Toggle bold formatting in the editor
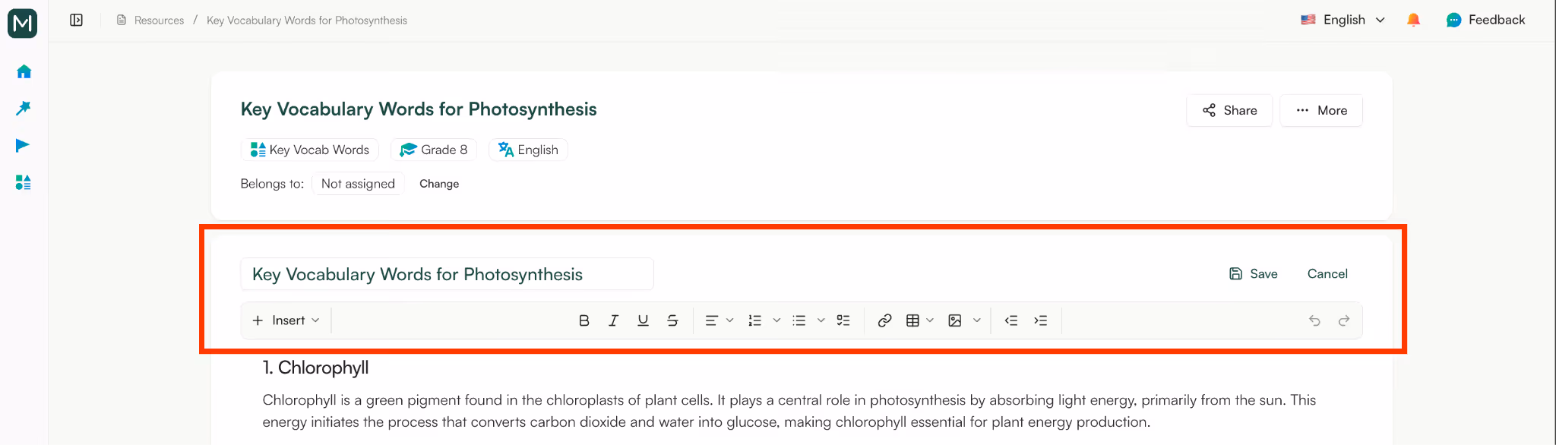This screenshot has width=1556, height=445. click(583, 320)
